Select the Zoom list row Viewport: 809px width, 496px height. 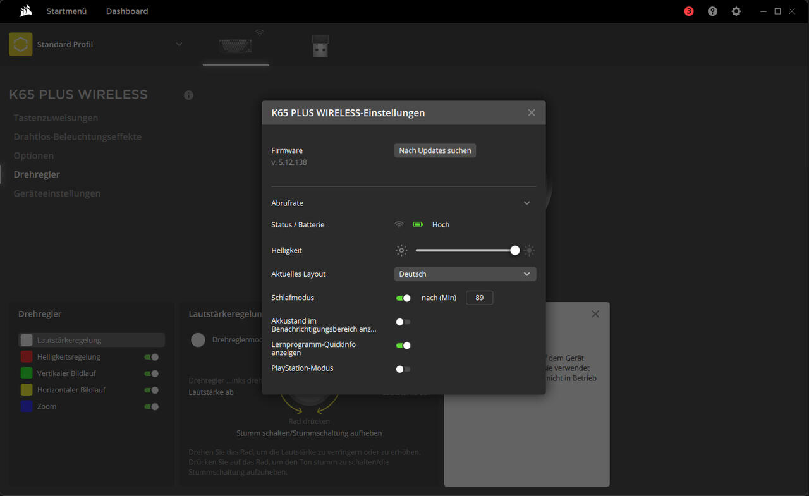(92, 406)
